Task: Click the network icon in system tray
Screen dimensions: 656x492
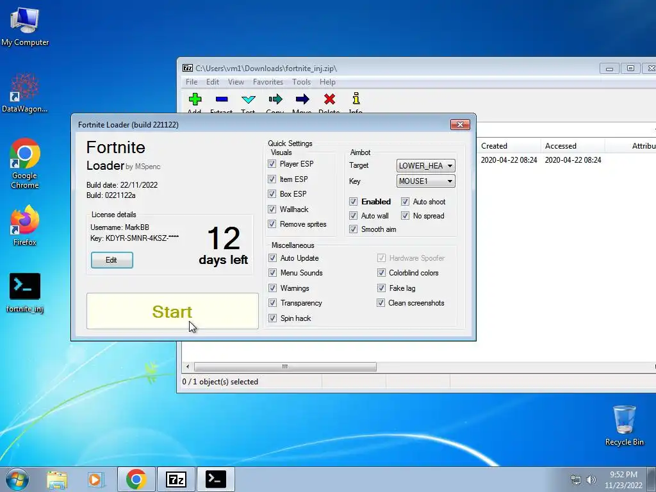Action: click(576, 480)
